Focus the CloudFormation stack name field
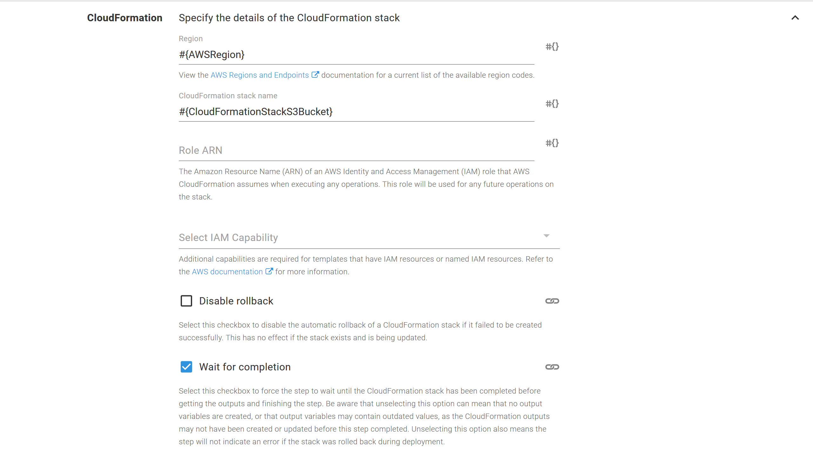 [356, 112]
